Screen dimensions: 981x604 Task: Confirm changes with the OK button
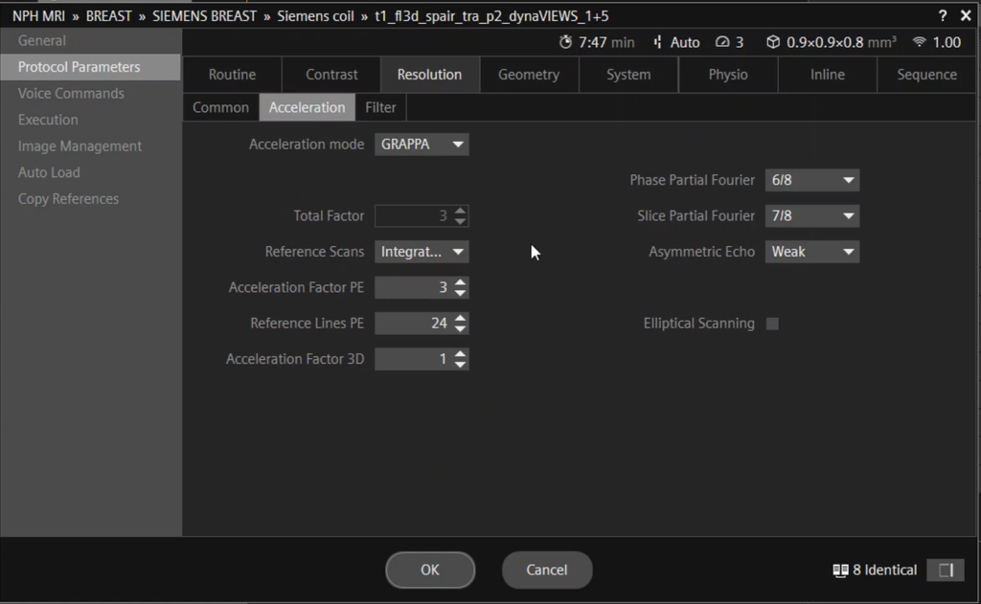coord(429,570)
